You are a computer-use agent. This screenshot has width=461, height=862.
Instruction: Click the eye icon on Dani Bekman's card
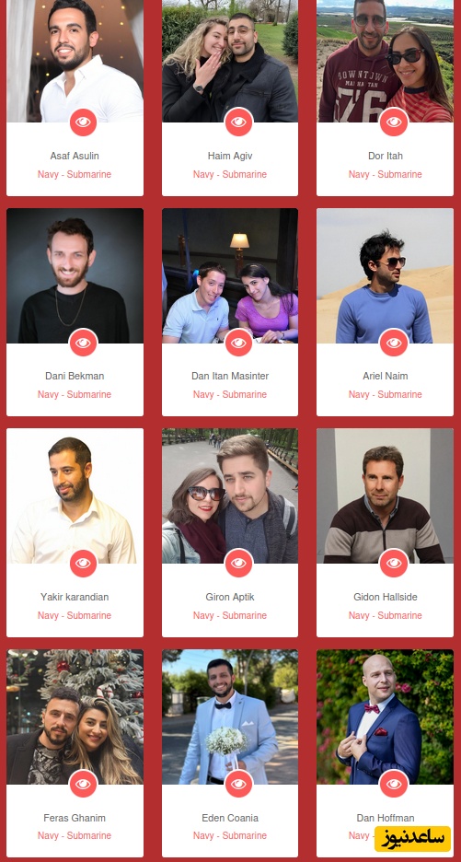(83, 343)
